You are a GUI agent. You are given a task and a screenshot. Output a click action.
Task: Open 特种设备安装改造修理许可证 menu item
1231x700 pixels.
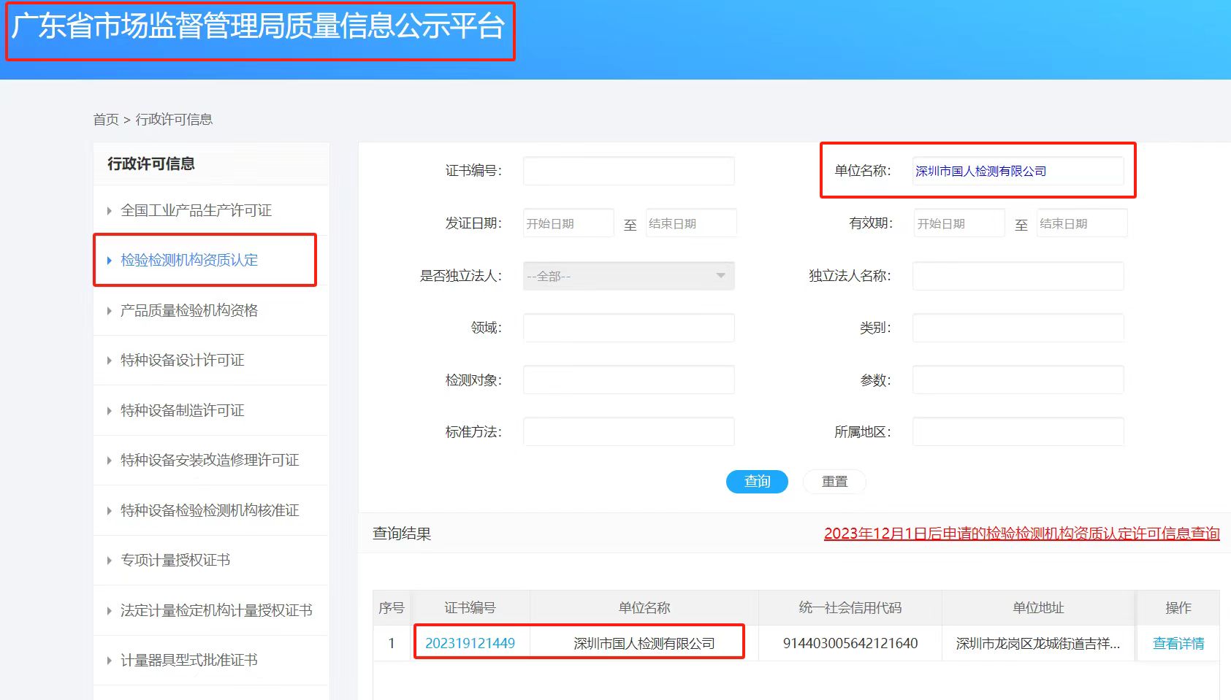click(x=210, y=460)
